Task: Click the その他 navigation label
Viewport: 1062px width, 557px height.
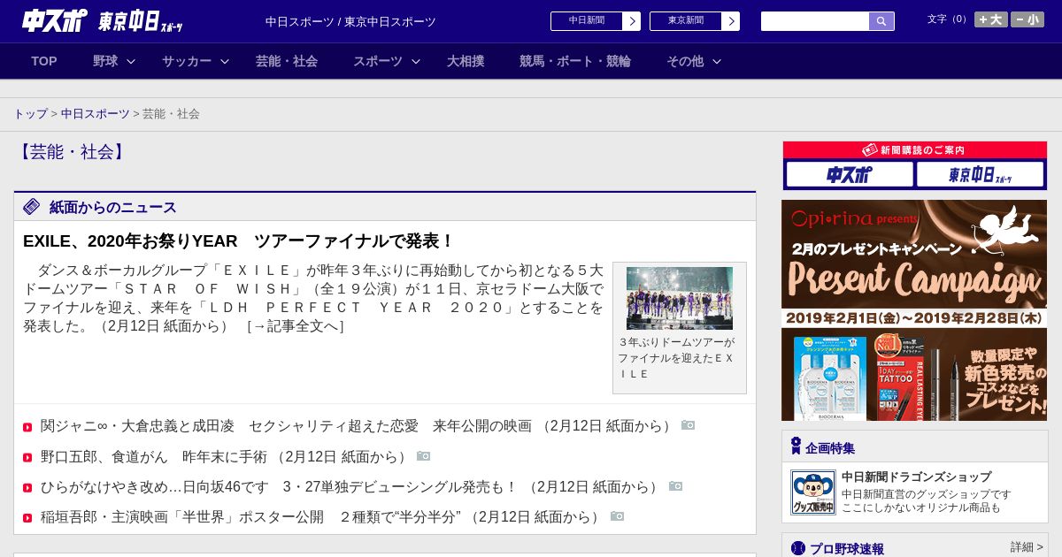Action: pyautogui.click(x=685, y=61)
